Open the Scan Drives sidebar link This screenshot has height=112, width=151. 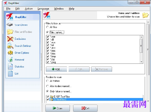[x=21, y=25]
